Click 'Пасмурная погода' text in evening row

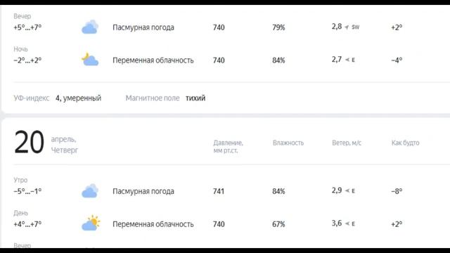coord(143,27)
